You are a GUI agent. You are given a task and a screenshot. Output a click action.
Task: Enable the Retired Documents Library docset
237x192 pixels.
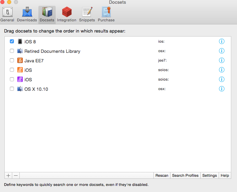[12, 51]
